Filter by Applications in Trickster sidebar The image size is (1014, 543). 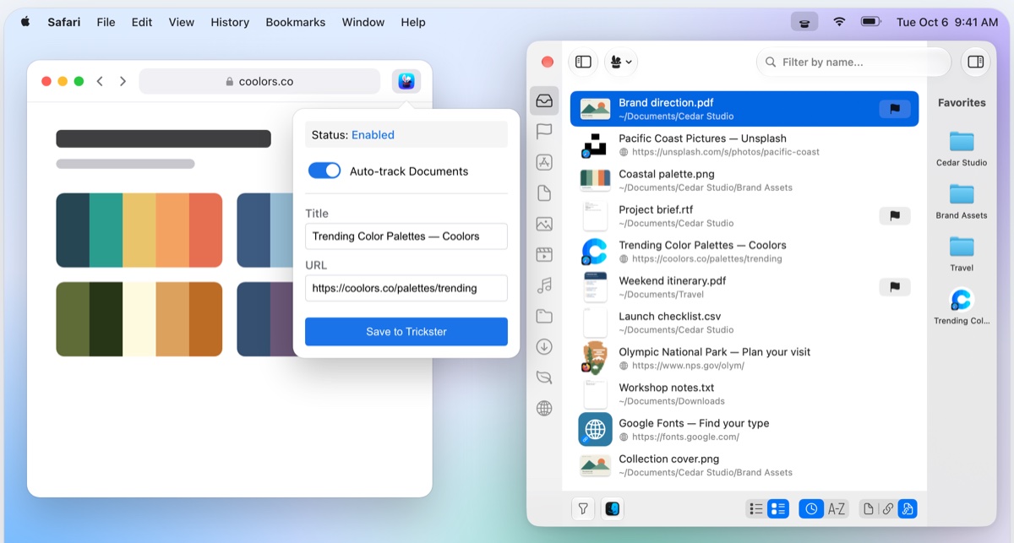544,162
